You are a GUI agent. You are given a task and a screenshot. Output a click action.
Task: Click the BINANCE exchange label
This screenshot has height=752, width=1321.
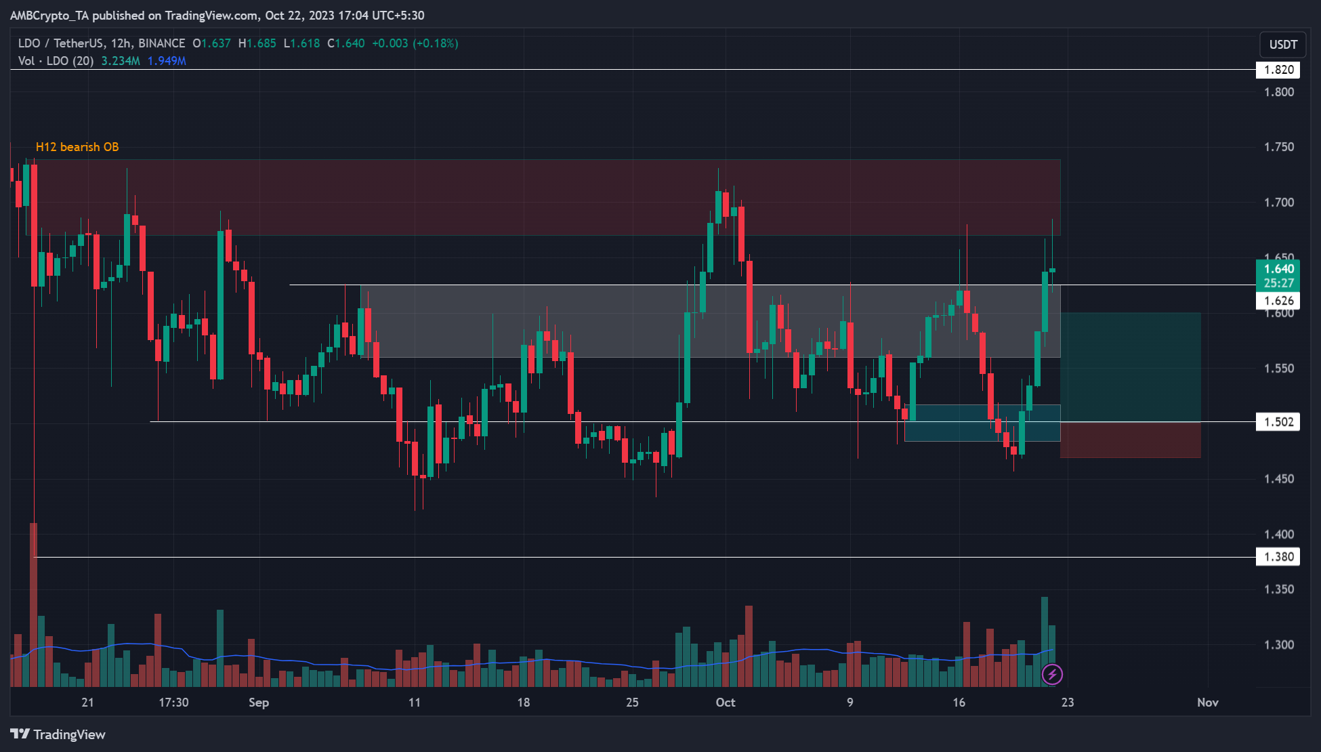click(x=162, y=43)
